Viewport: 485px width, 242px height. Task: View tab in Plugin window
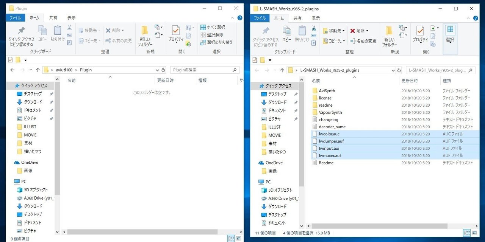click(x=71, y=18)
